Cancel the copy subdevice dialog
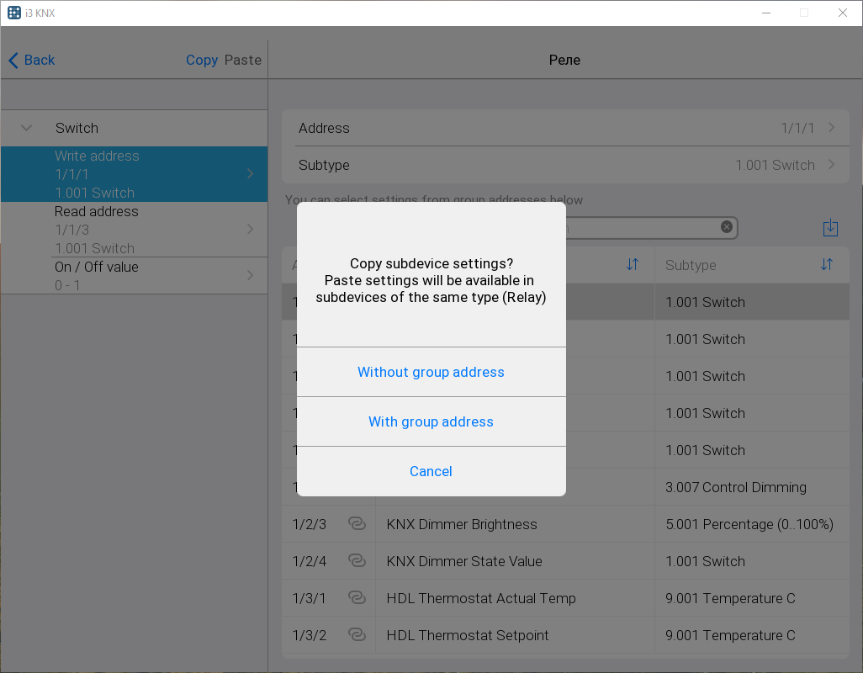This screenshot has height=673, width=863. click(x=431, y=471)
